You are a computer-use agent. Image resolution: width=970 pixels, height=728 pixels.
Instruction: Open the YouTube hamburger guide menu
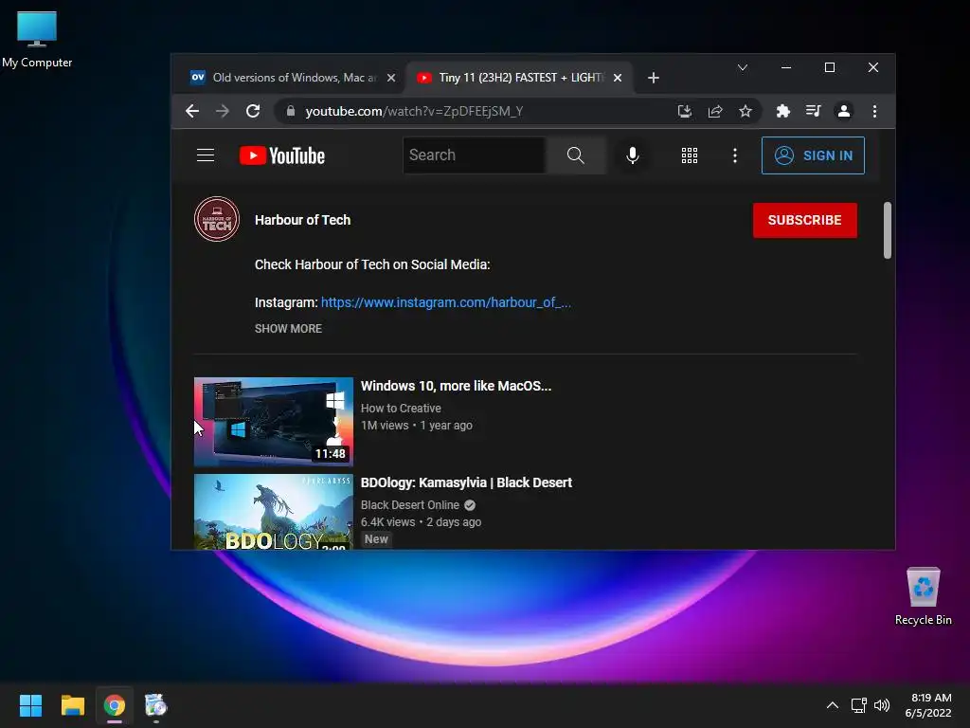pyautogui.click(x=206, y=155)
